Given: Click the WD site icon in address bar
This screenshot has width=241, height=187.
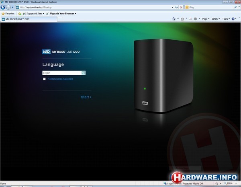Looking at the screenshot, I should click(x=18, y=7).
